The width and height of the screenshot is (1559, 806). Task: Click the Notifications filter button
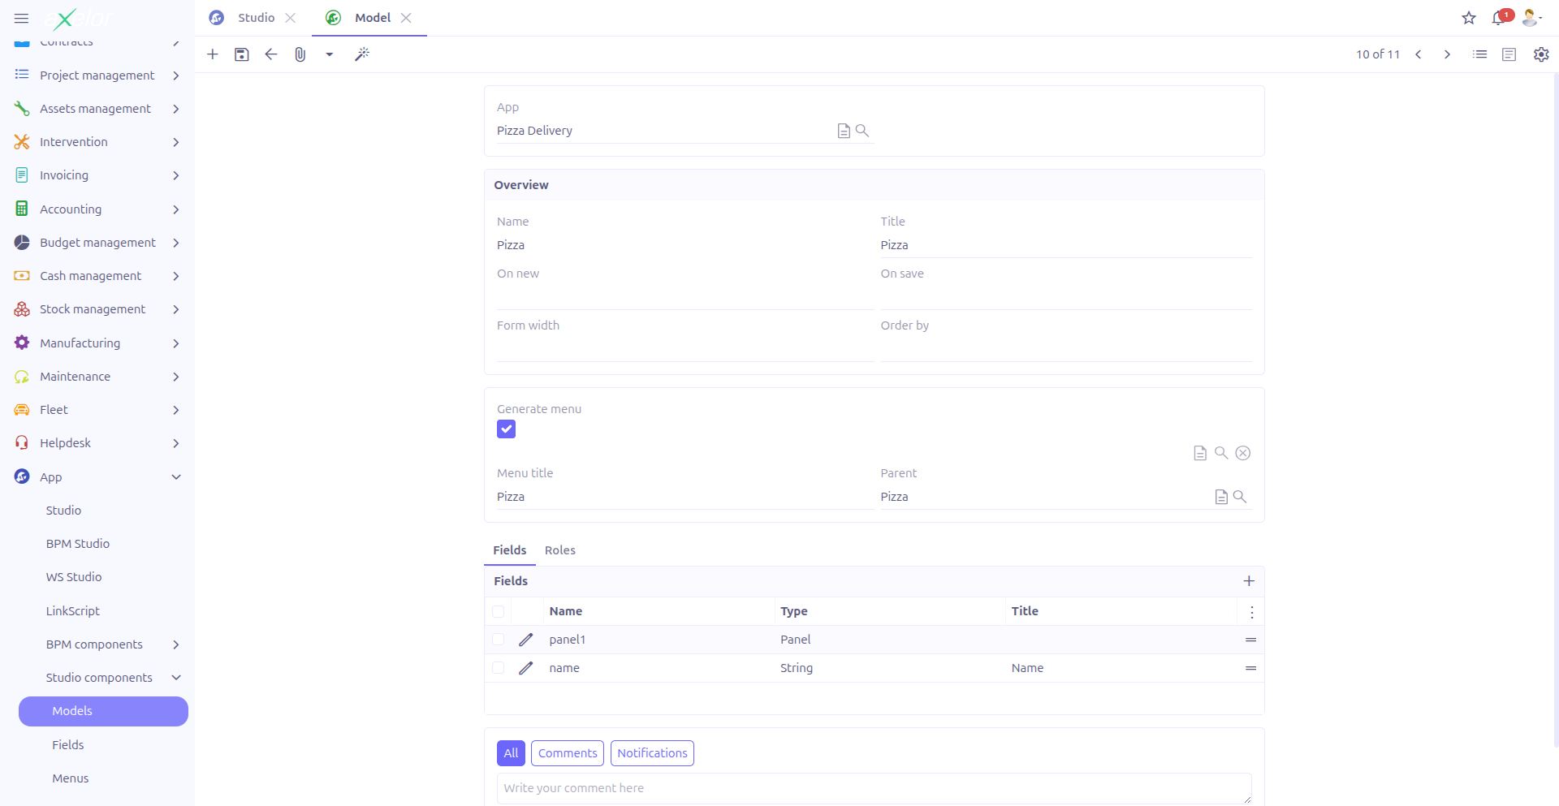tap(652, 753)
